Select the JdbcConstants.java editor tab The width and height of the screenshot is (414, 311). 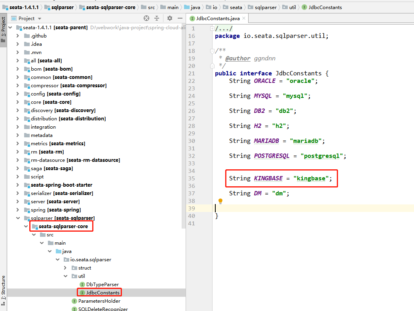coord(217,18)
